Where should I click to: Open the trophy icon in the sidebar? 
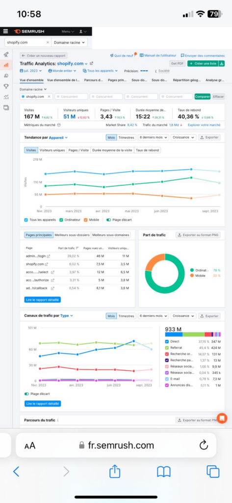(6, 86)
